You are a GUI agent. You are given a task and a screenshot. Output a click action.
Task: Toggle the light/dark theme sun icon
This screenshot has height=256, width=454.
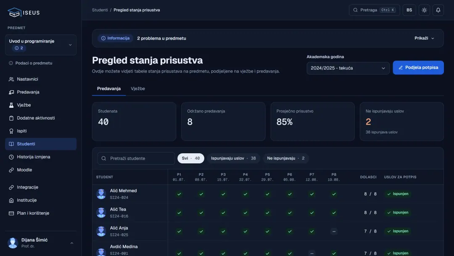point(424,10)
